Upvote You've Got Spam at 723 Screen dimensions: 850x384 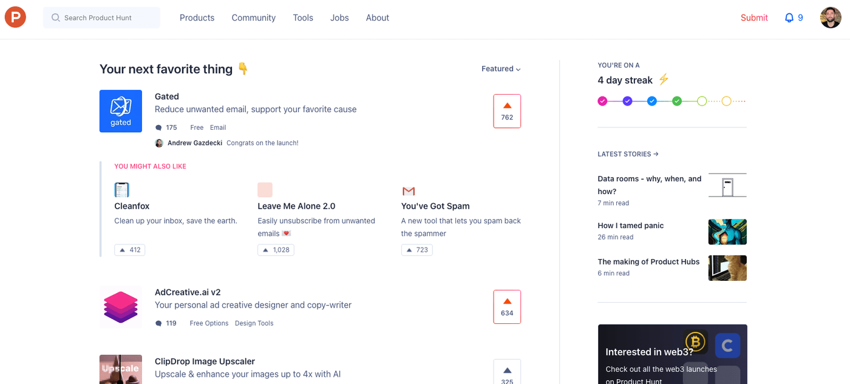[417, 250]
